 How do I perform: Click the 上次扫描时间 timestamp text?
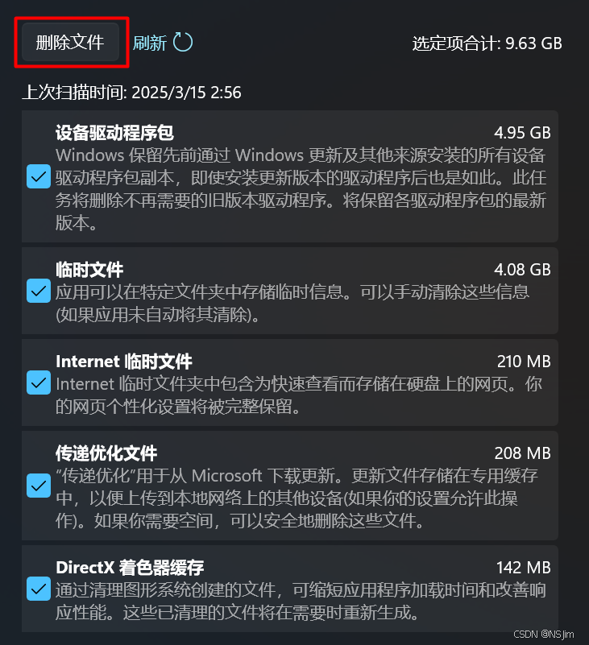coord(131,92)
